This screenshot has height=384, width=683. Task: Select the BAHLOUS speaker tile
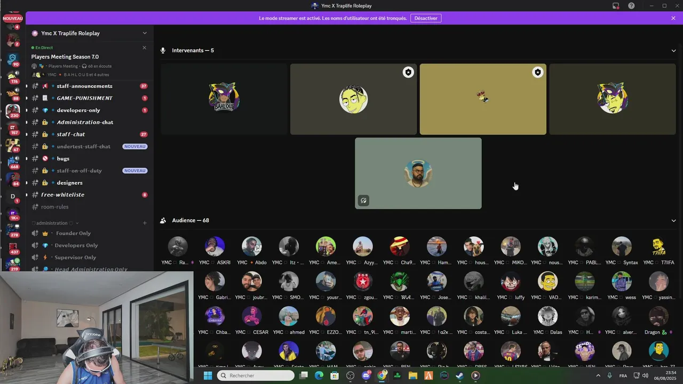(x=224, y=99)
